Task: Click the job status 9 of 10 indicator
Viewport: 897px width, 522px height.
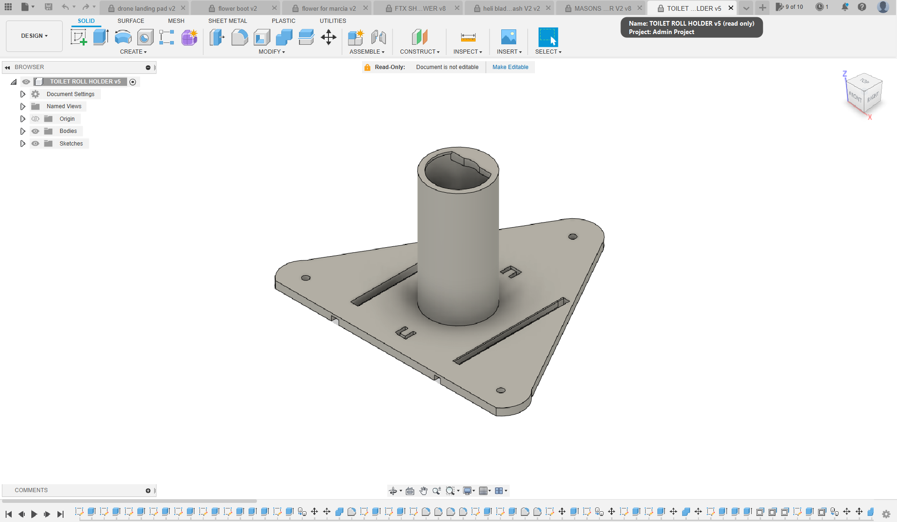Action: click(790, 7)
